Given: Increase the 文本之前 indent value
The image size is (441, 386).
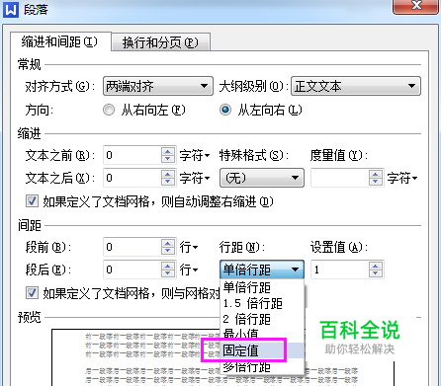Looking at the screenshot, I should [x=168, y=151].
